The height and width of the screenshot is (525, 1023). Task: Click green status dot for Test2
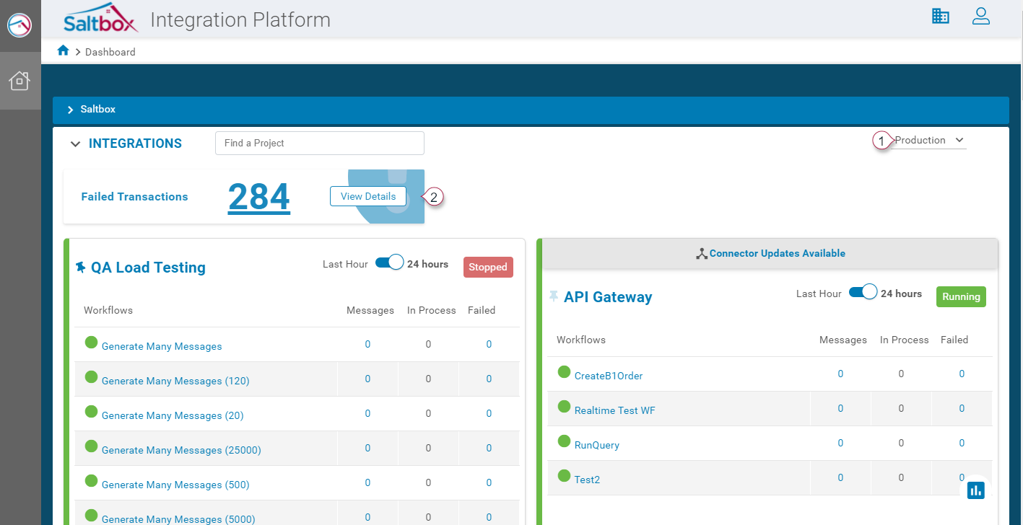(564, 475)
